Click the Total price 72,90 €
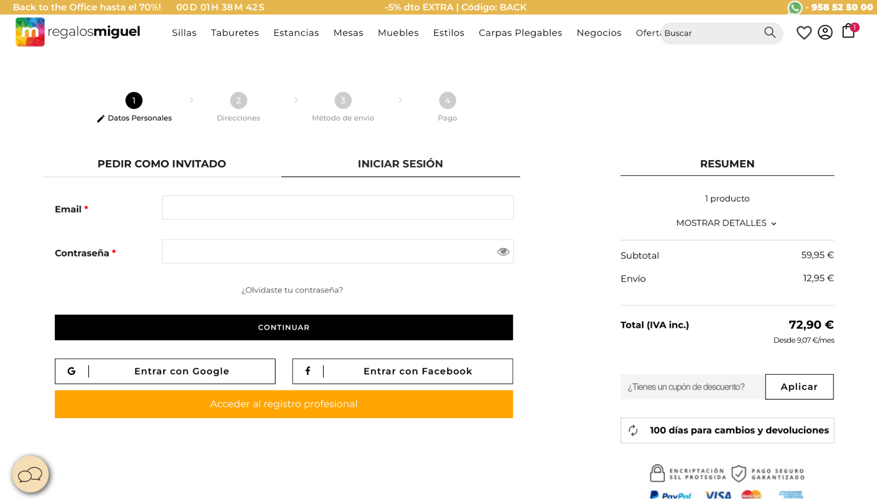The width and height of the screenshot is (877, 499). (x=811, y=325)
